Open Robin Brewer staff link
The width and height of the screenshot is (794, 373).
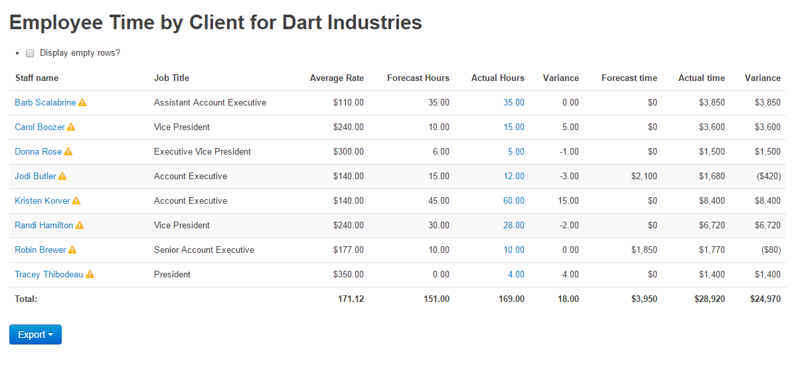click(40, 250)
